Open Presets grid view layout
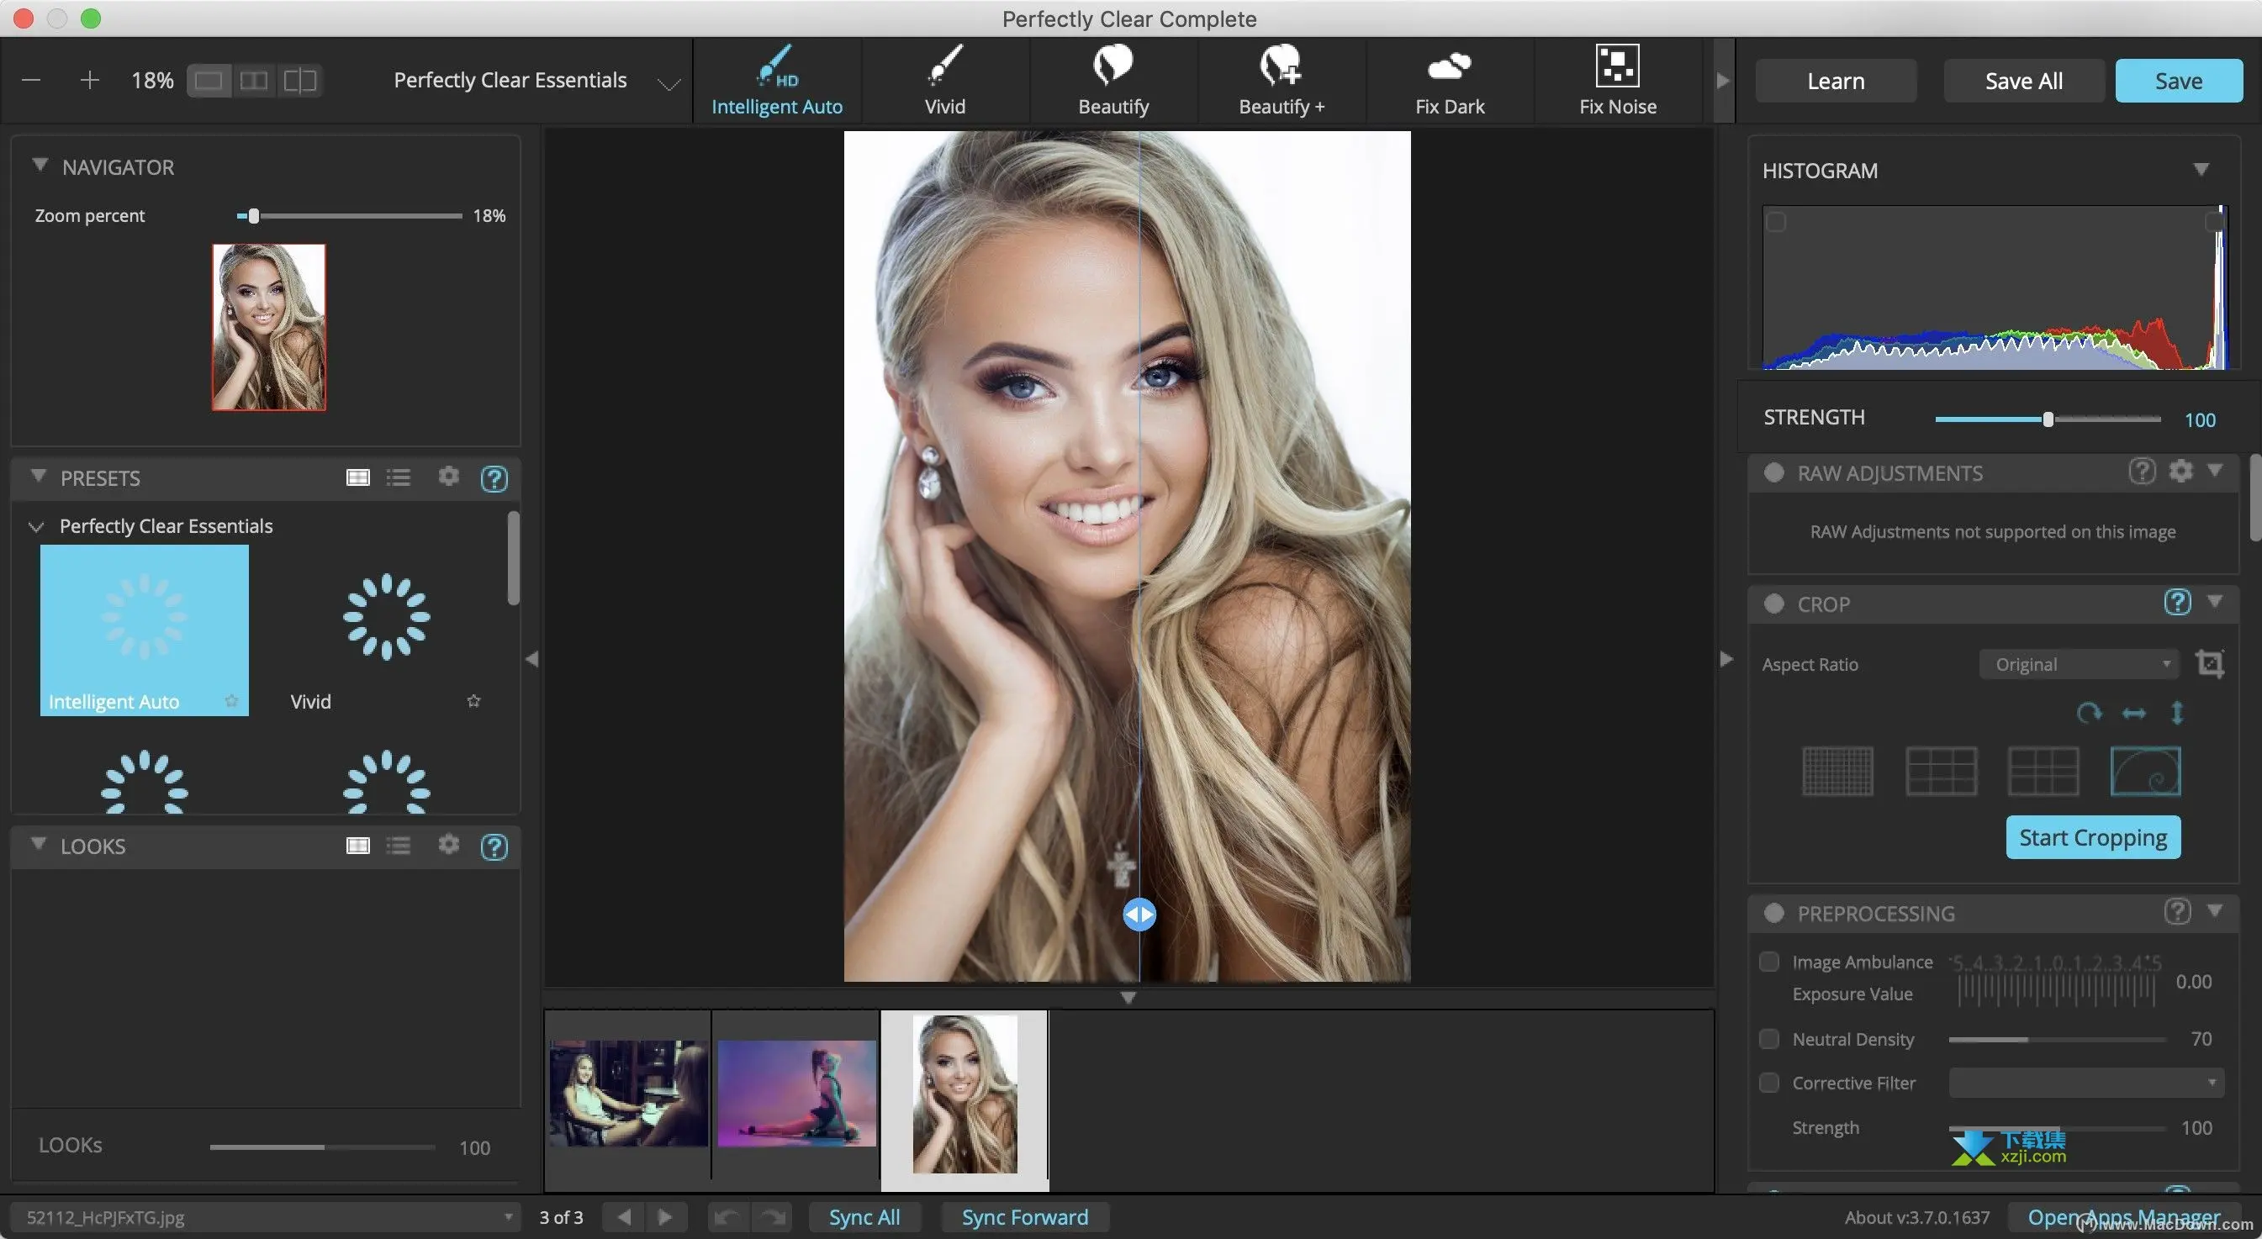The image size is (2262, 1239). point(356,476)
